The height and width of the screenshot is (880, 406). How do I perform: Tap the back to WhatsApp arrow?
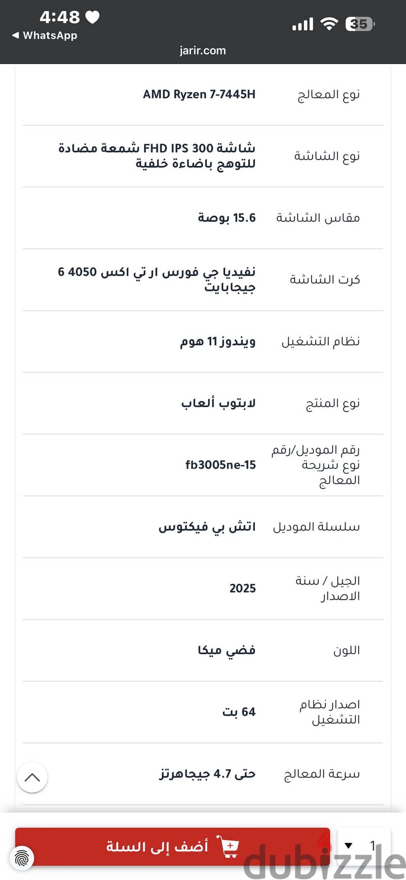pos(15,36)
